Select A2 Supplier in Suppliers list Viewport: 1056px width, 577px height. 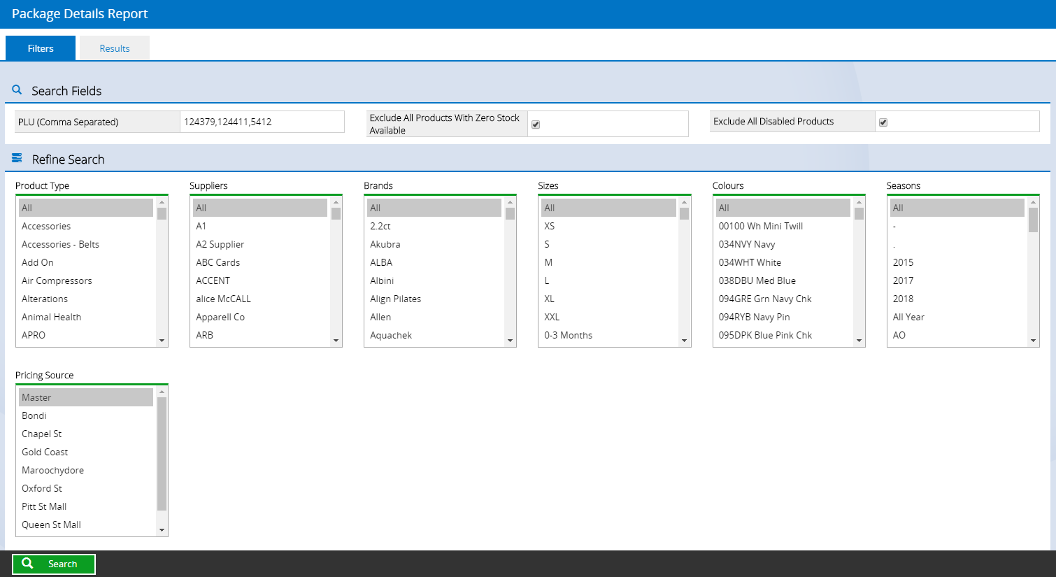pyautogui.click(x=260, y=244)
